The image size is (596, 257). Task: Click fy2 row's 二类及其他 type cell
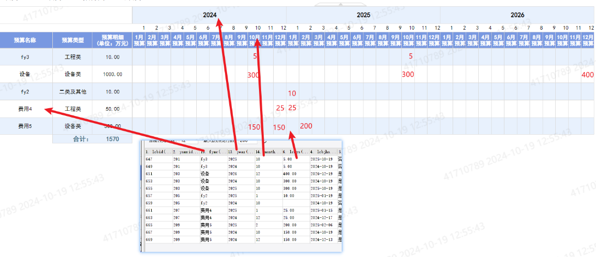(72, 91)
